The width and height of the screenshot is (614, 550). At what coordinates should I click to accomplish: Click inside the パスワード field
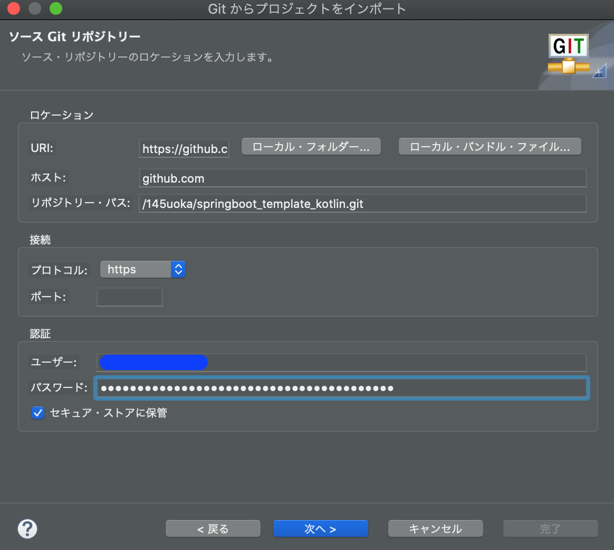(342, 387)
